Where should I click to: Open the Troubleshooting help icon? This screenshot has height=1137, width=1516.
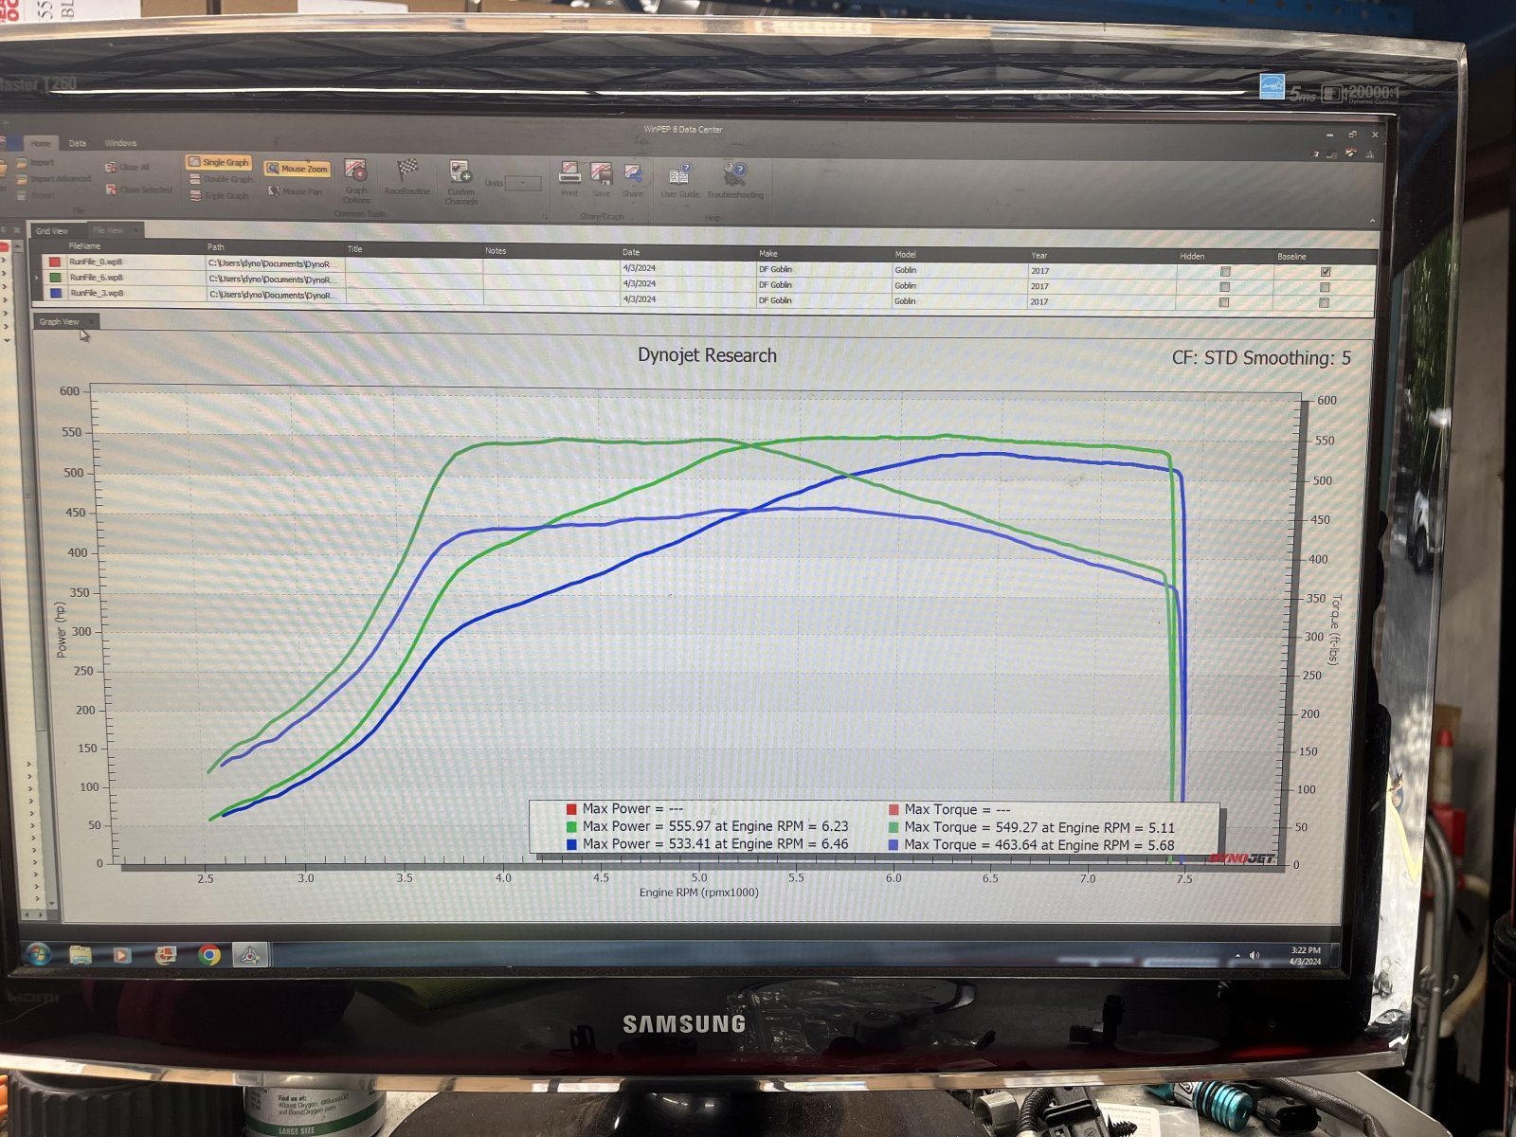(x=735, y=180)
